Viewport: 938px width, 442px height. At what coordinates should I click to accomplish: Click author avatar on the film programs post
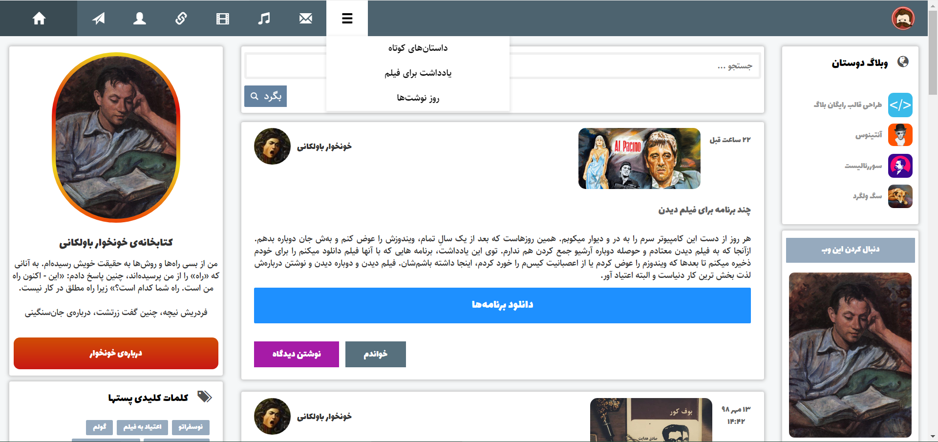[272, 146]
